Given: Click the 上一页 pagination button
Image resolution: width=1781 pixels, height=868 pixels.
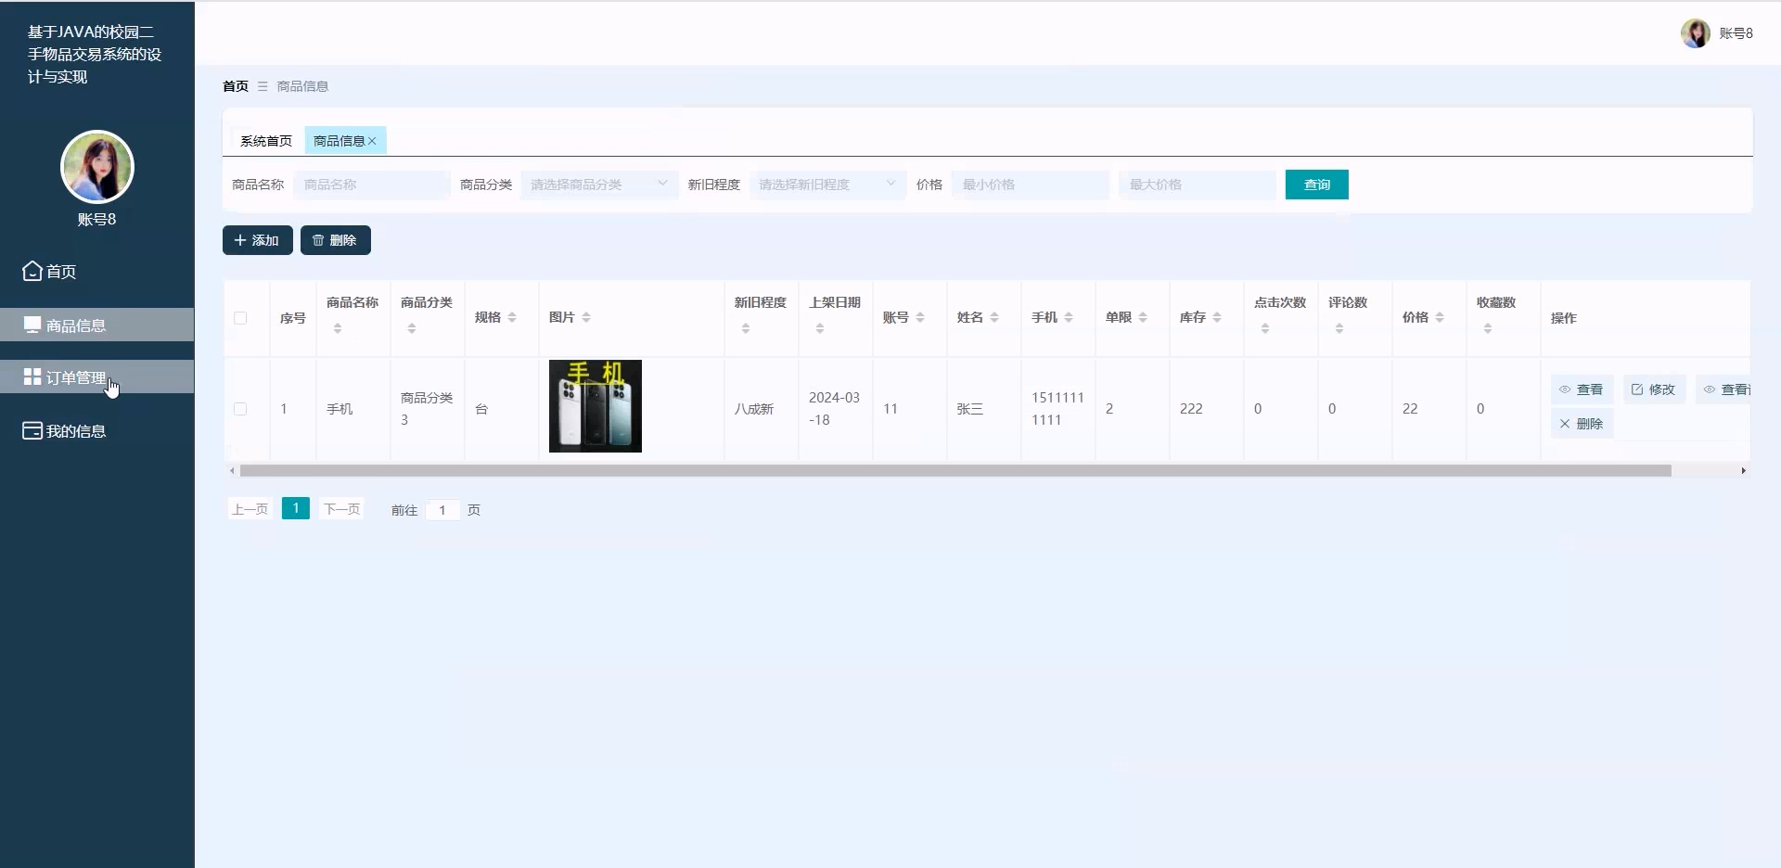Looking at the screenshot, I should [250, 509].
